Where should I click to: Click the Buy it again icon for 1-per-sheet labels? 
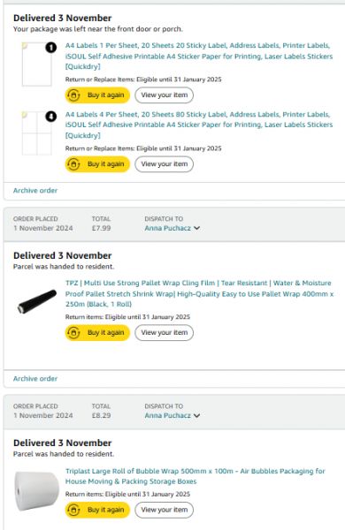[73, 95]
